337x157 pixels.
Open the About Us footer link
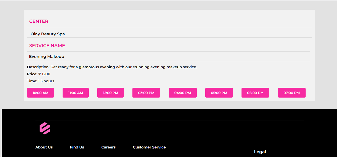point(44,147)
